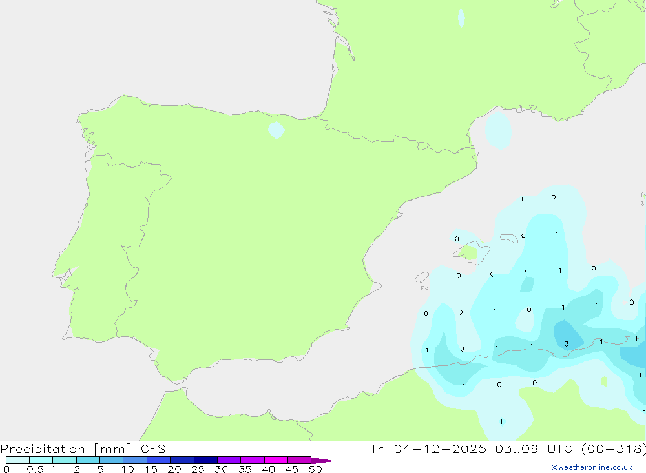The image size is (646, 473).
Task: Click the legend label '50'
Action: [x=316, y=469]
